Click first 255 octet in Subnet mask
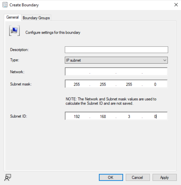Image resolution: width=181 pixels, height=185 pixels. [x=77, y=84]
